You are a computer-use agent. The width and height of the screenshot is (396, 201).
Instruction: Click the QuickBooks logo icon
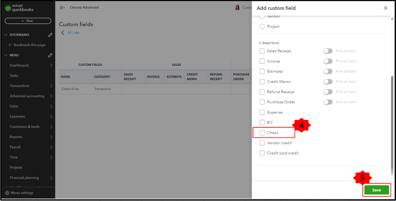point(8,8)
